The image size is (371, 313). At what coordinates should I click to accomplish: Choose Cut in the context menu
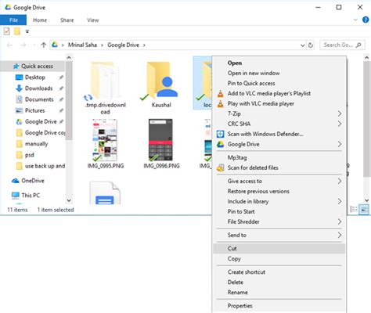(x=279, y=249)
